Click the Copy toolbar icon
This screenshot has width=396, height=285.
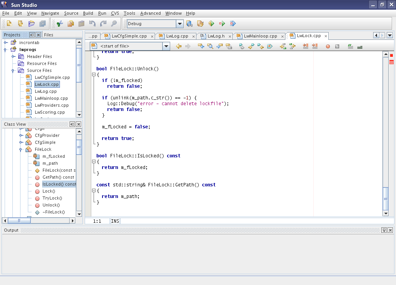(71, 24)
